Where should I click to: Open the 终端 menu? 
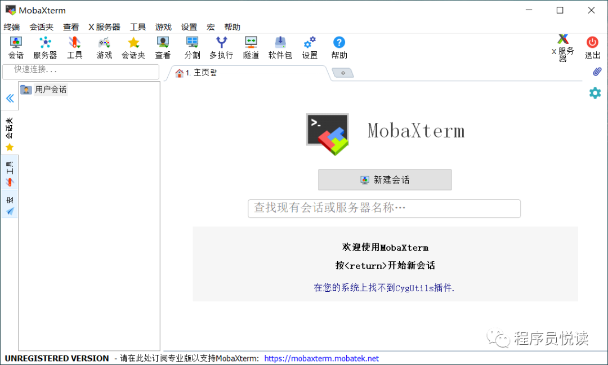(12, 27)
